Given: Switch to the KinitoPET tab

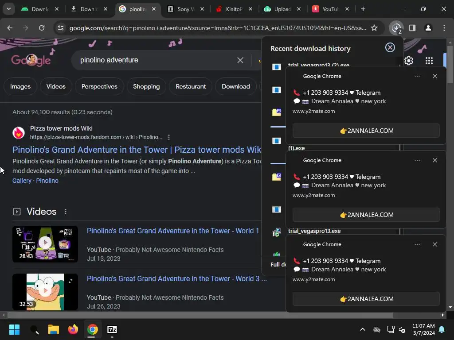Looking at the screenshot, I should pos(233,9).
